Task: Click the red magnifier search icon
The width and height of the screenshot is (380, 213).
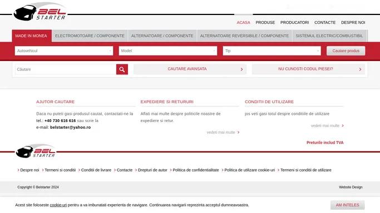Action: 122,69
